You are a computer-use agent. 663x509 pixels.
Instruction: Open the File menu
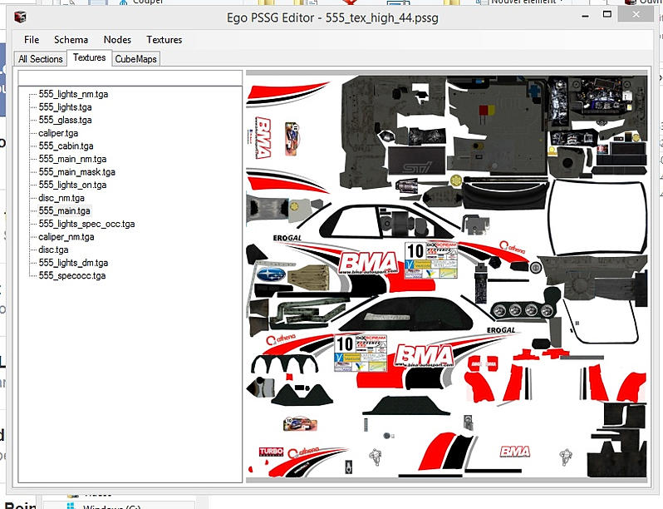pos(32,40)
